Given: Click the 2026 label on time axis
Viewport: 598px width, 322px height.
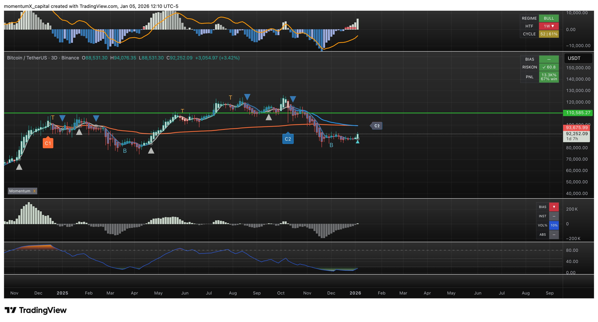Looking at the screenshot, I should [x=355, y=293].
